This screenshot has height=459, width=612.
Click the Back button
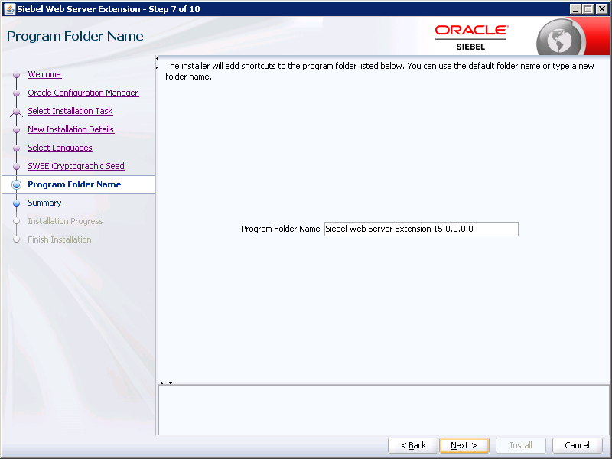[x=413, y=445]
